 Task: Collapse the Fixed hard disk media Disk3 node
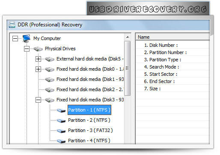(x=38, y=100)
